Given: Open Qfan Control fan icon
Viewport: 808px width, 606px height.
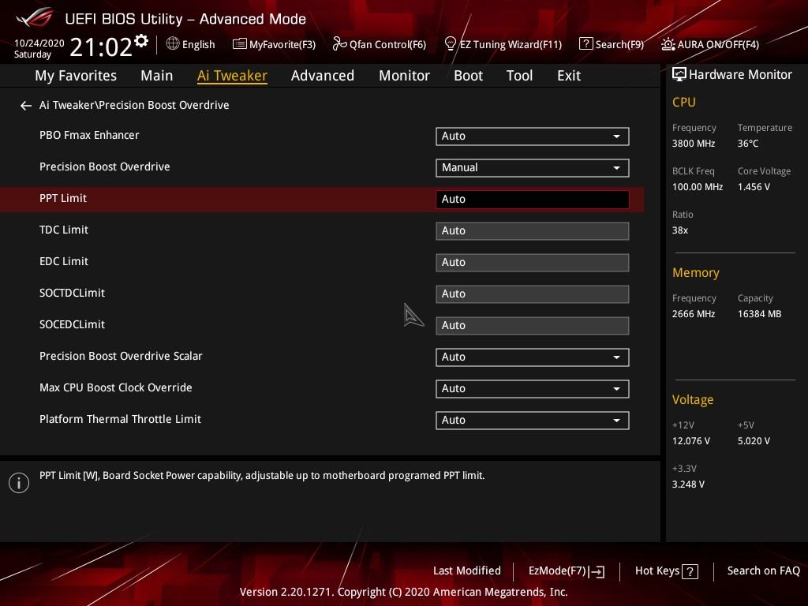Looking at the screenshot, I should [339, 44].
